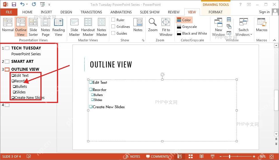Open Handout Master view
The image size is (279, 160).
(88, 27)
